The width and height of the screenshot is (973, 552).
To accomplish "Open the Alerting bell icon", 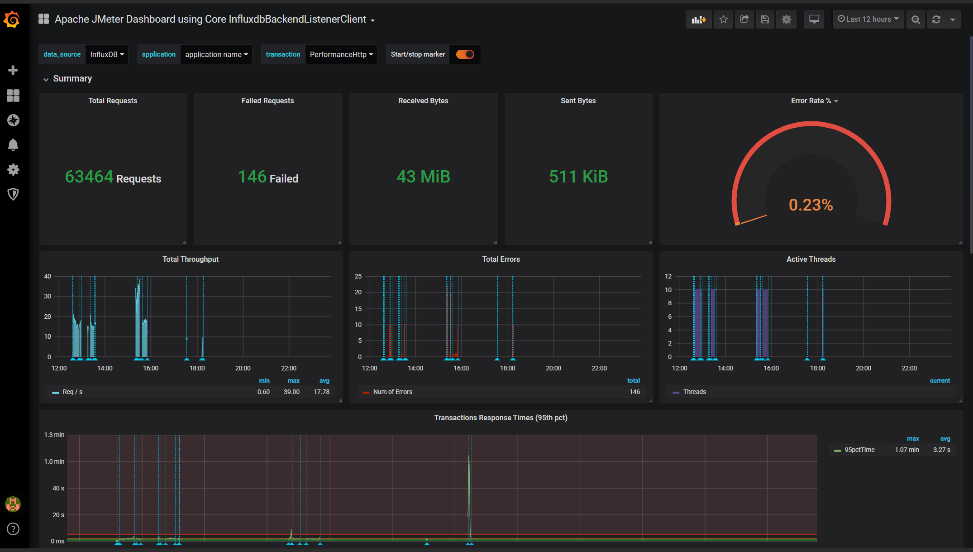I will click(x=13, y=145).
